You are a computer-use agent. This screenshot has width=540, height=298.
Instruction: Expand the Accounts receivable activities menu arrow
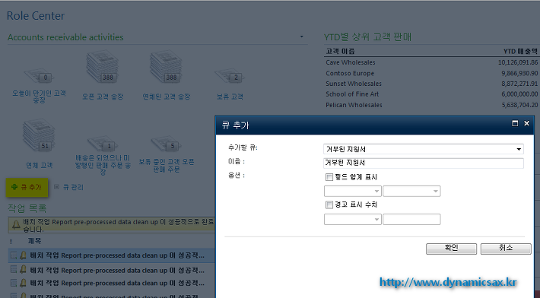[x=302, y=36]
